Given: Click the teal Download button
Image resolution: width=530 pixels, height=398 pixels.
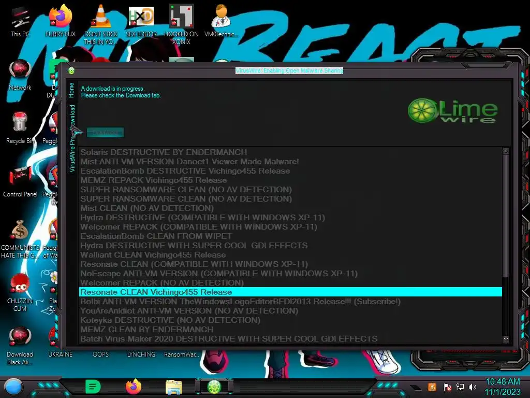Looking at the screenshot, I should pyautogui.click(x=105, y=132).
